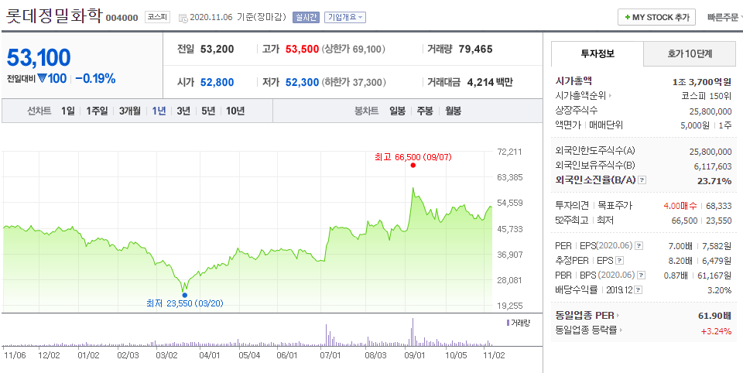Open the 동일업종 등락률 link
743x373 pixels.
tap(586, 330)
